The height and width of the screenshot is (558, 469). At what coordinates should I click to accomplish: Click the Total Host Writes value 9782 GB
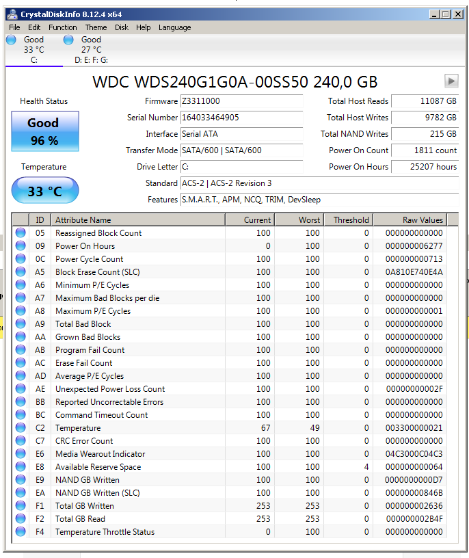425,118
